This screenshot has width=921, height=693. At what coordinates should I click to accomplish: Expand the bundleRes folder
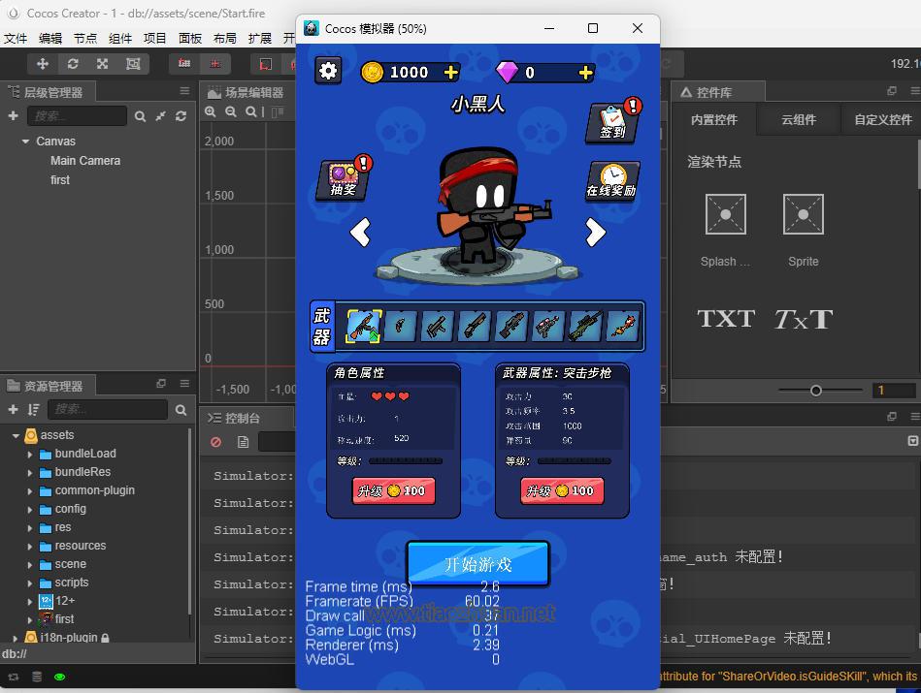30,472
